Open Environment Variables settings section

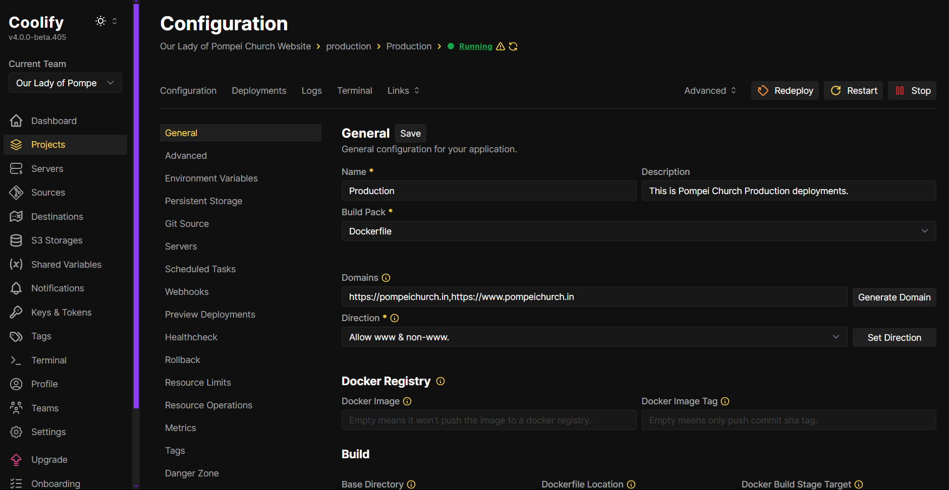point(211,178)
